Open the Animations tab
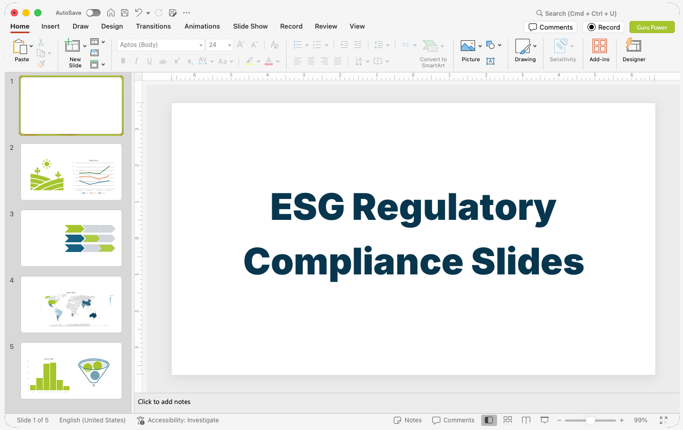The height and width of the screenshot is (430, 683). [x=202, y=27]
